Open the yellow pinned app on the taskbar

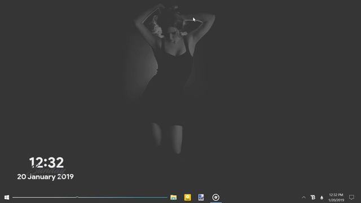click(188, 197)
